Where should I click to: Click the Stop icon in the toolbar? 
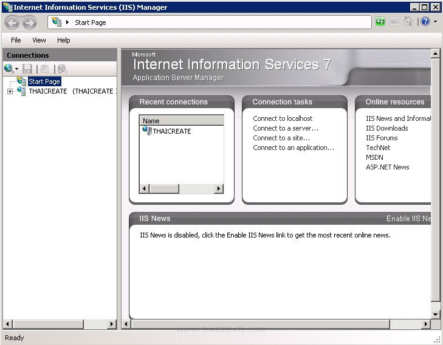(394, 21)
